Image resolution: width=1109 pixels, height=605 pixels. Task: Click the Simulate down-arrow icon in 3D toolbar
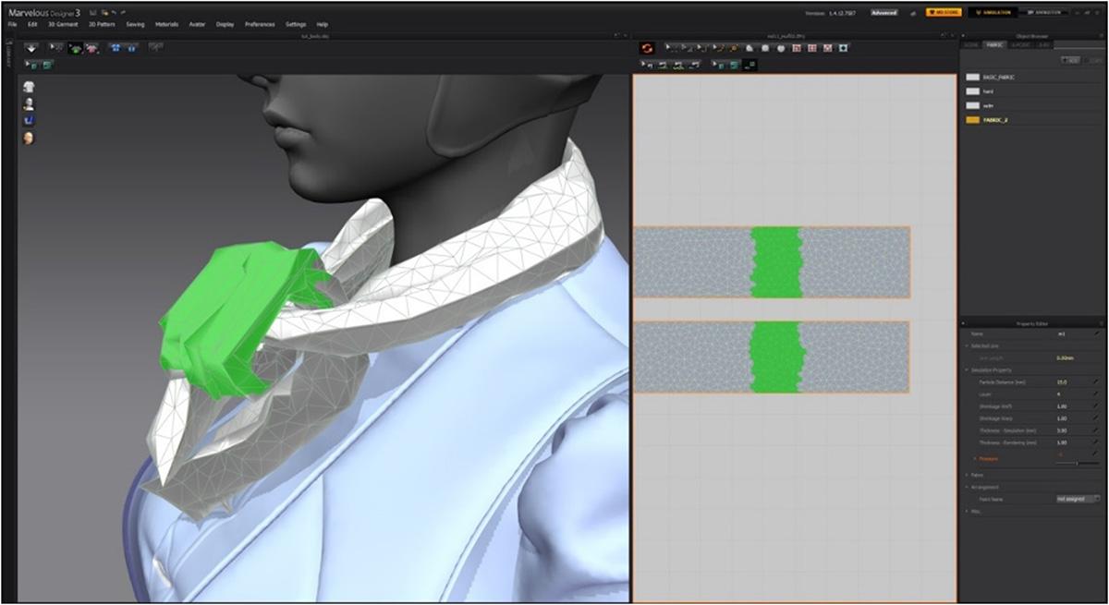[31, 46]
